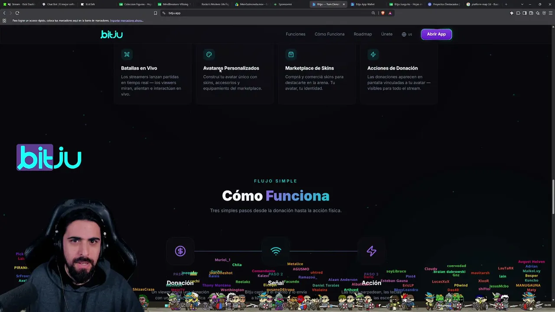Image resolution: width=555 pixels, height=312 pixels.
Task: Click the 'Cómo Funciona' section heading
Action: point(276,196)
